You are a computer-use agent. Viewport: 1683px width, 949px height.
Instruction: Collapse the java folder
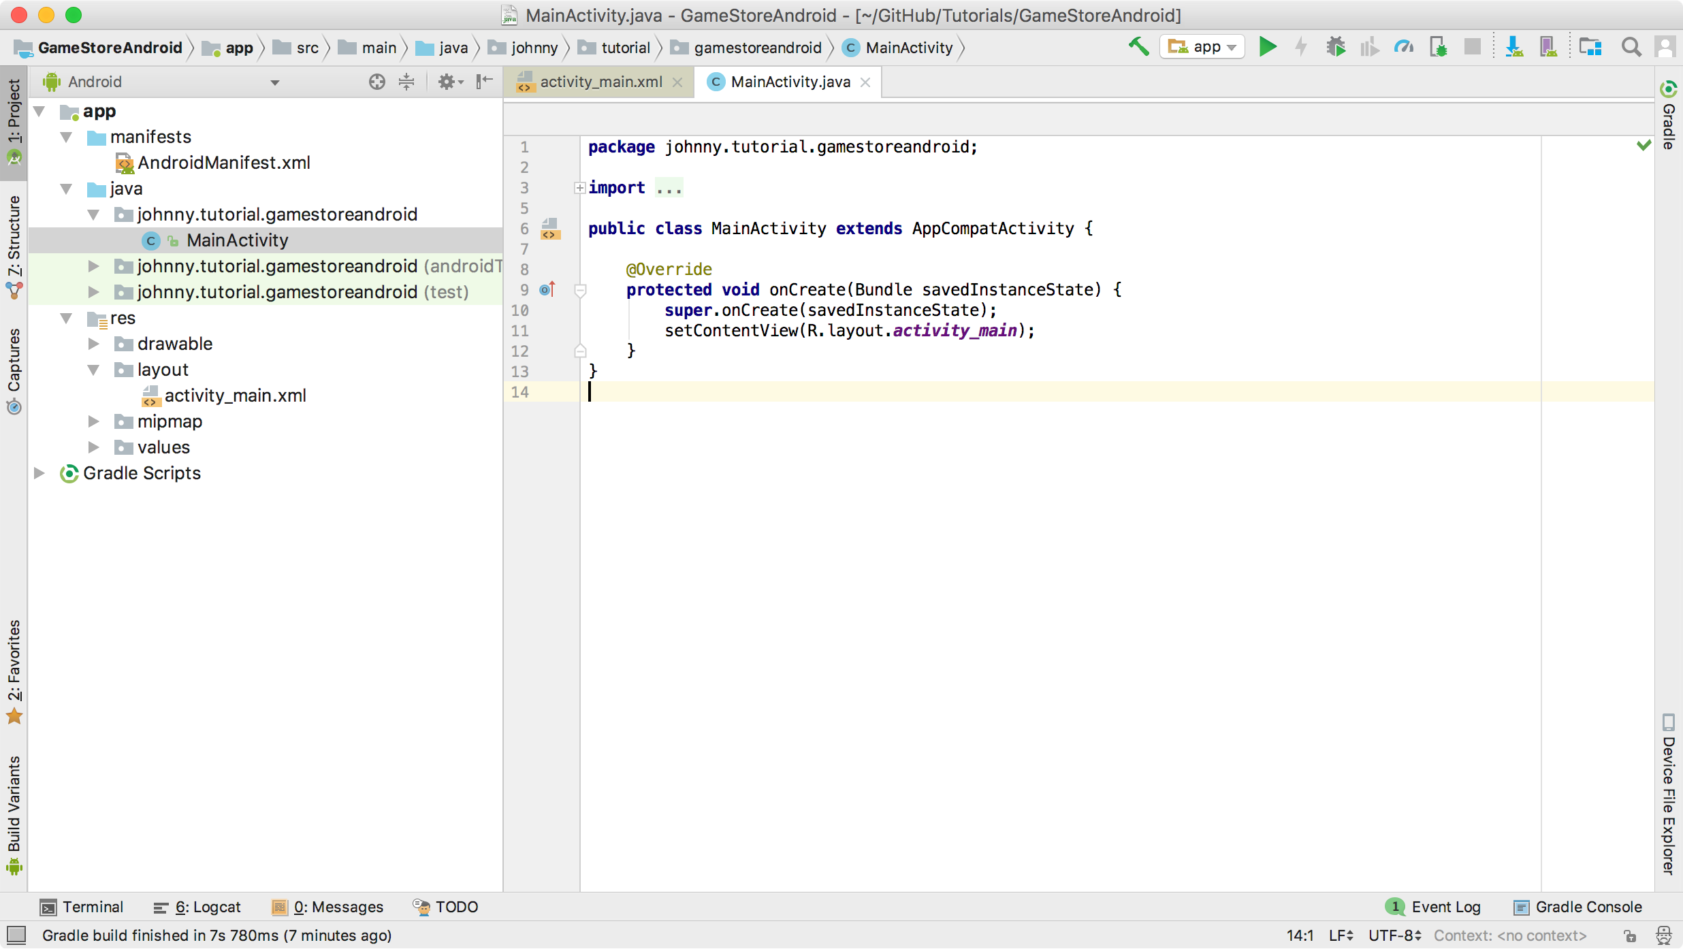67,189
